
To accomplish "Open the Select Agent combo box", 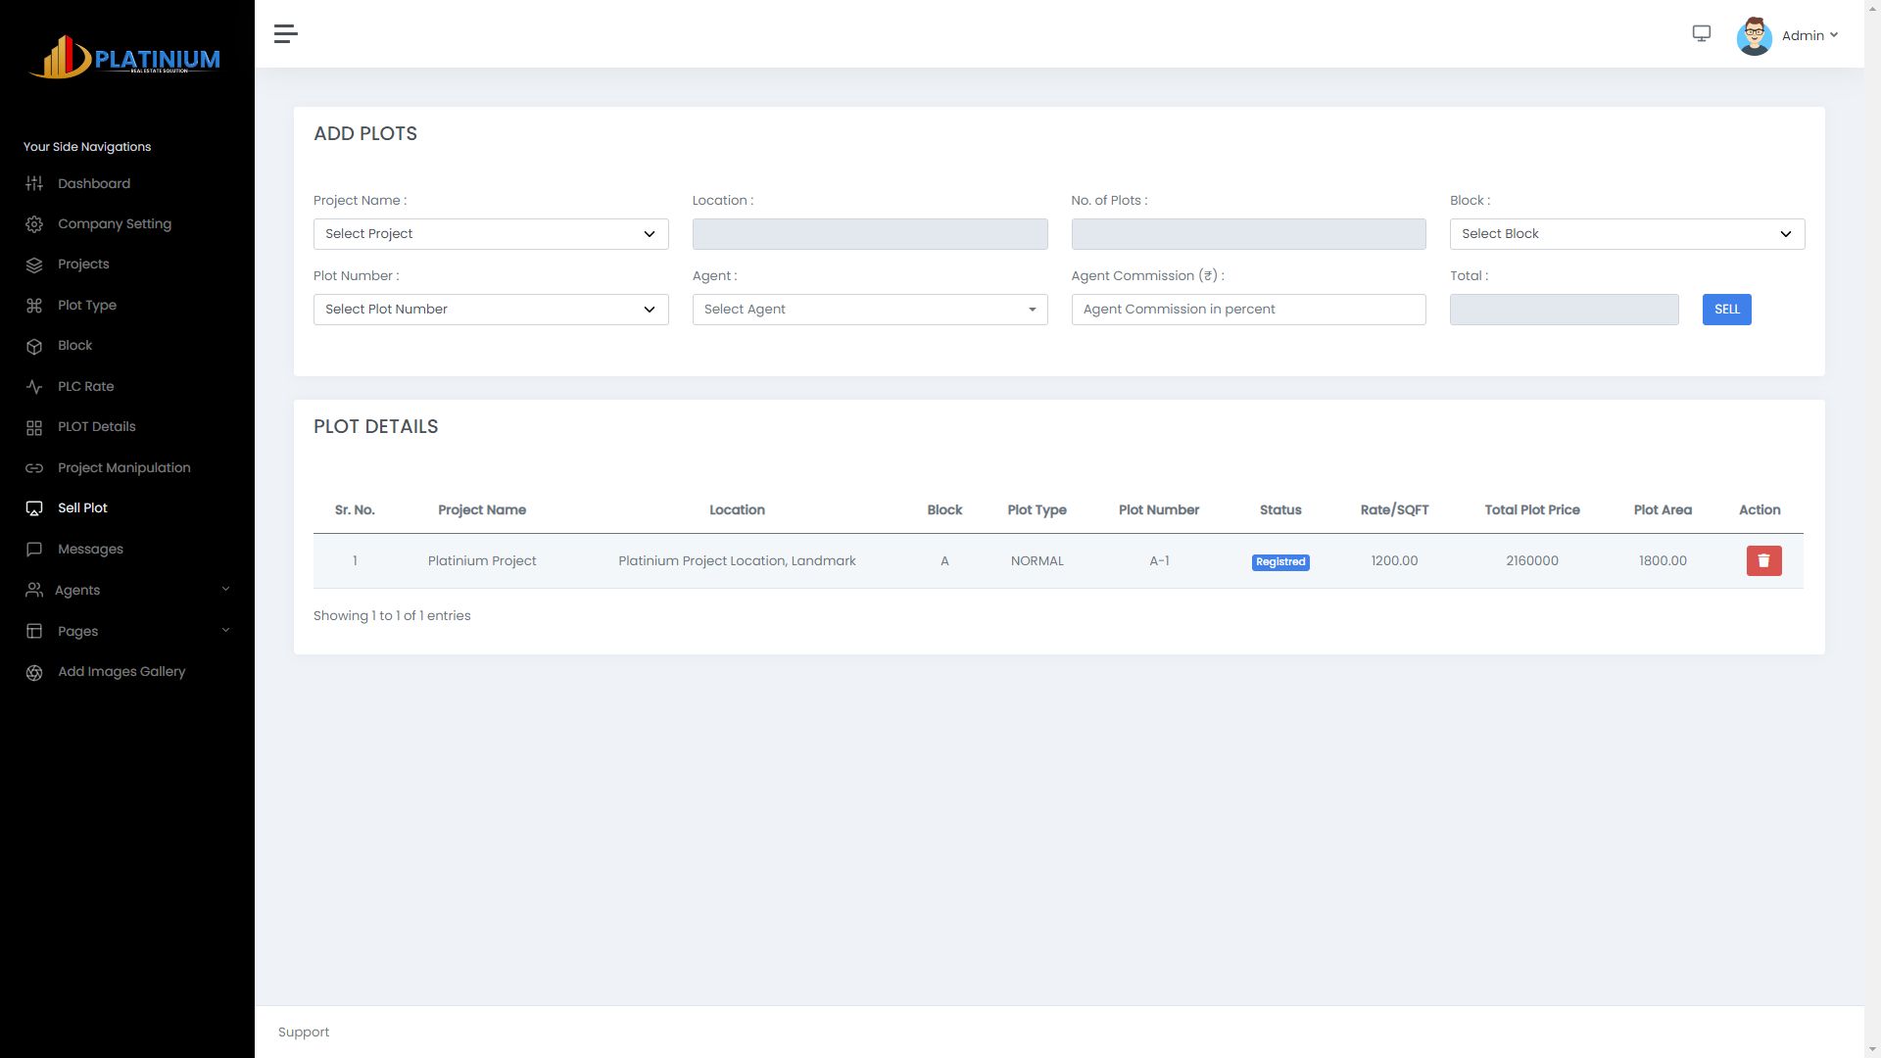I will pos(869,310).
